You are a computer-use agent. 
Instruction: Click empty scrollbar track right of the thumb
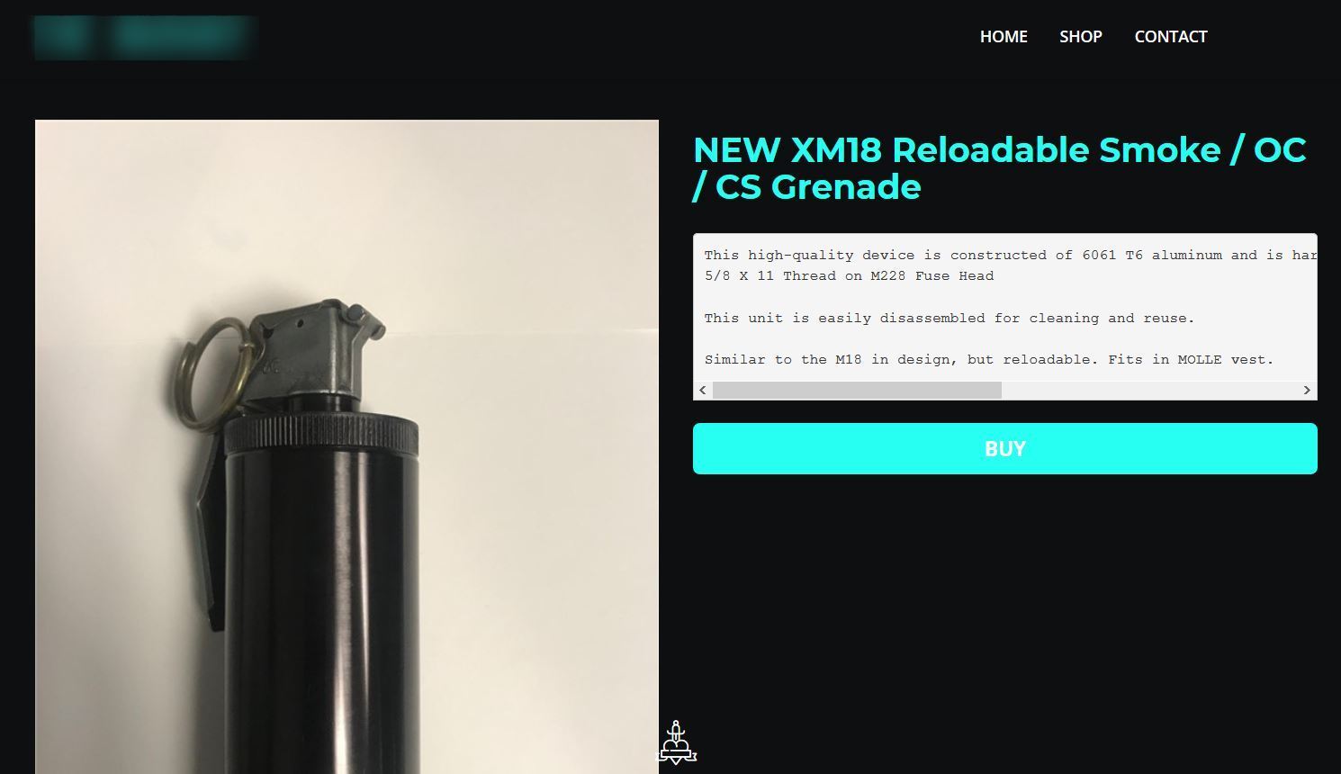coord(1149,390)
